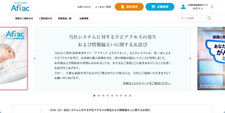Open the baby insurance banner slide
Viewport: 225px width, 113px height.
tap(14, 58)
